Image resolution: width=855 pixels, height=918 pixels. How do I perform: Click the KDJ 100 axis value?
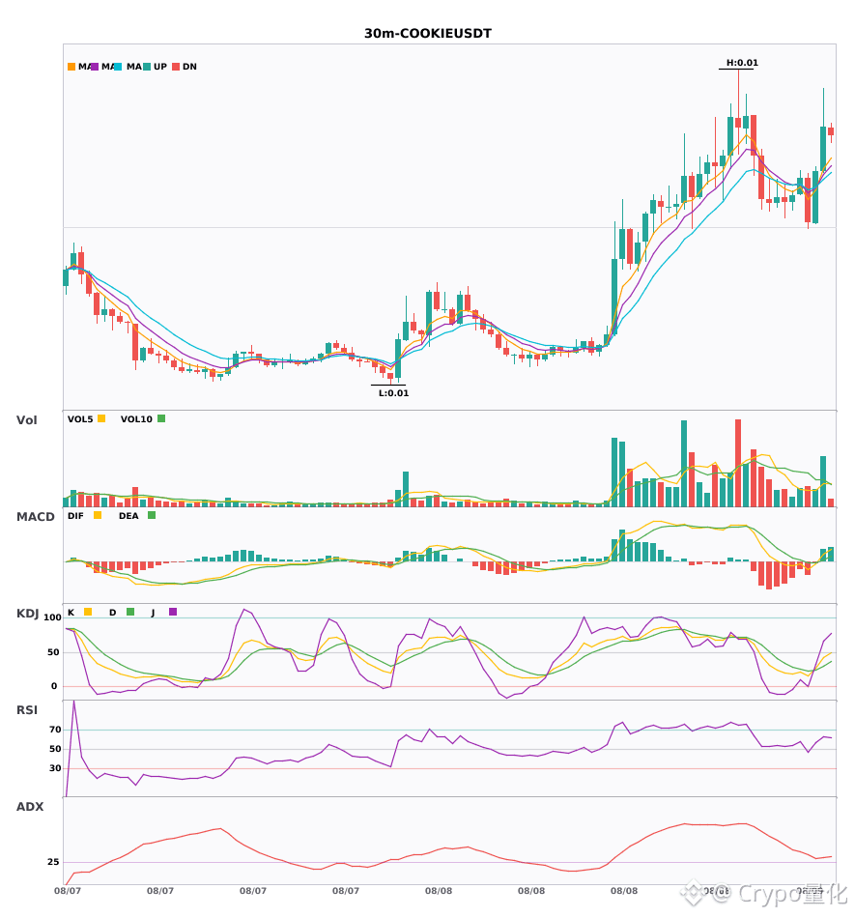pyautogui.click(x=52, y=617)
